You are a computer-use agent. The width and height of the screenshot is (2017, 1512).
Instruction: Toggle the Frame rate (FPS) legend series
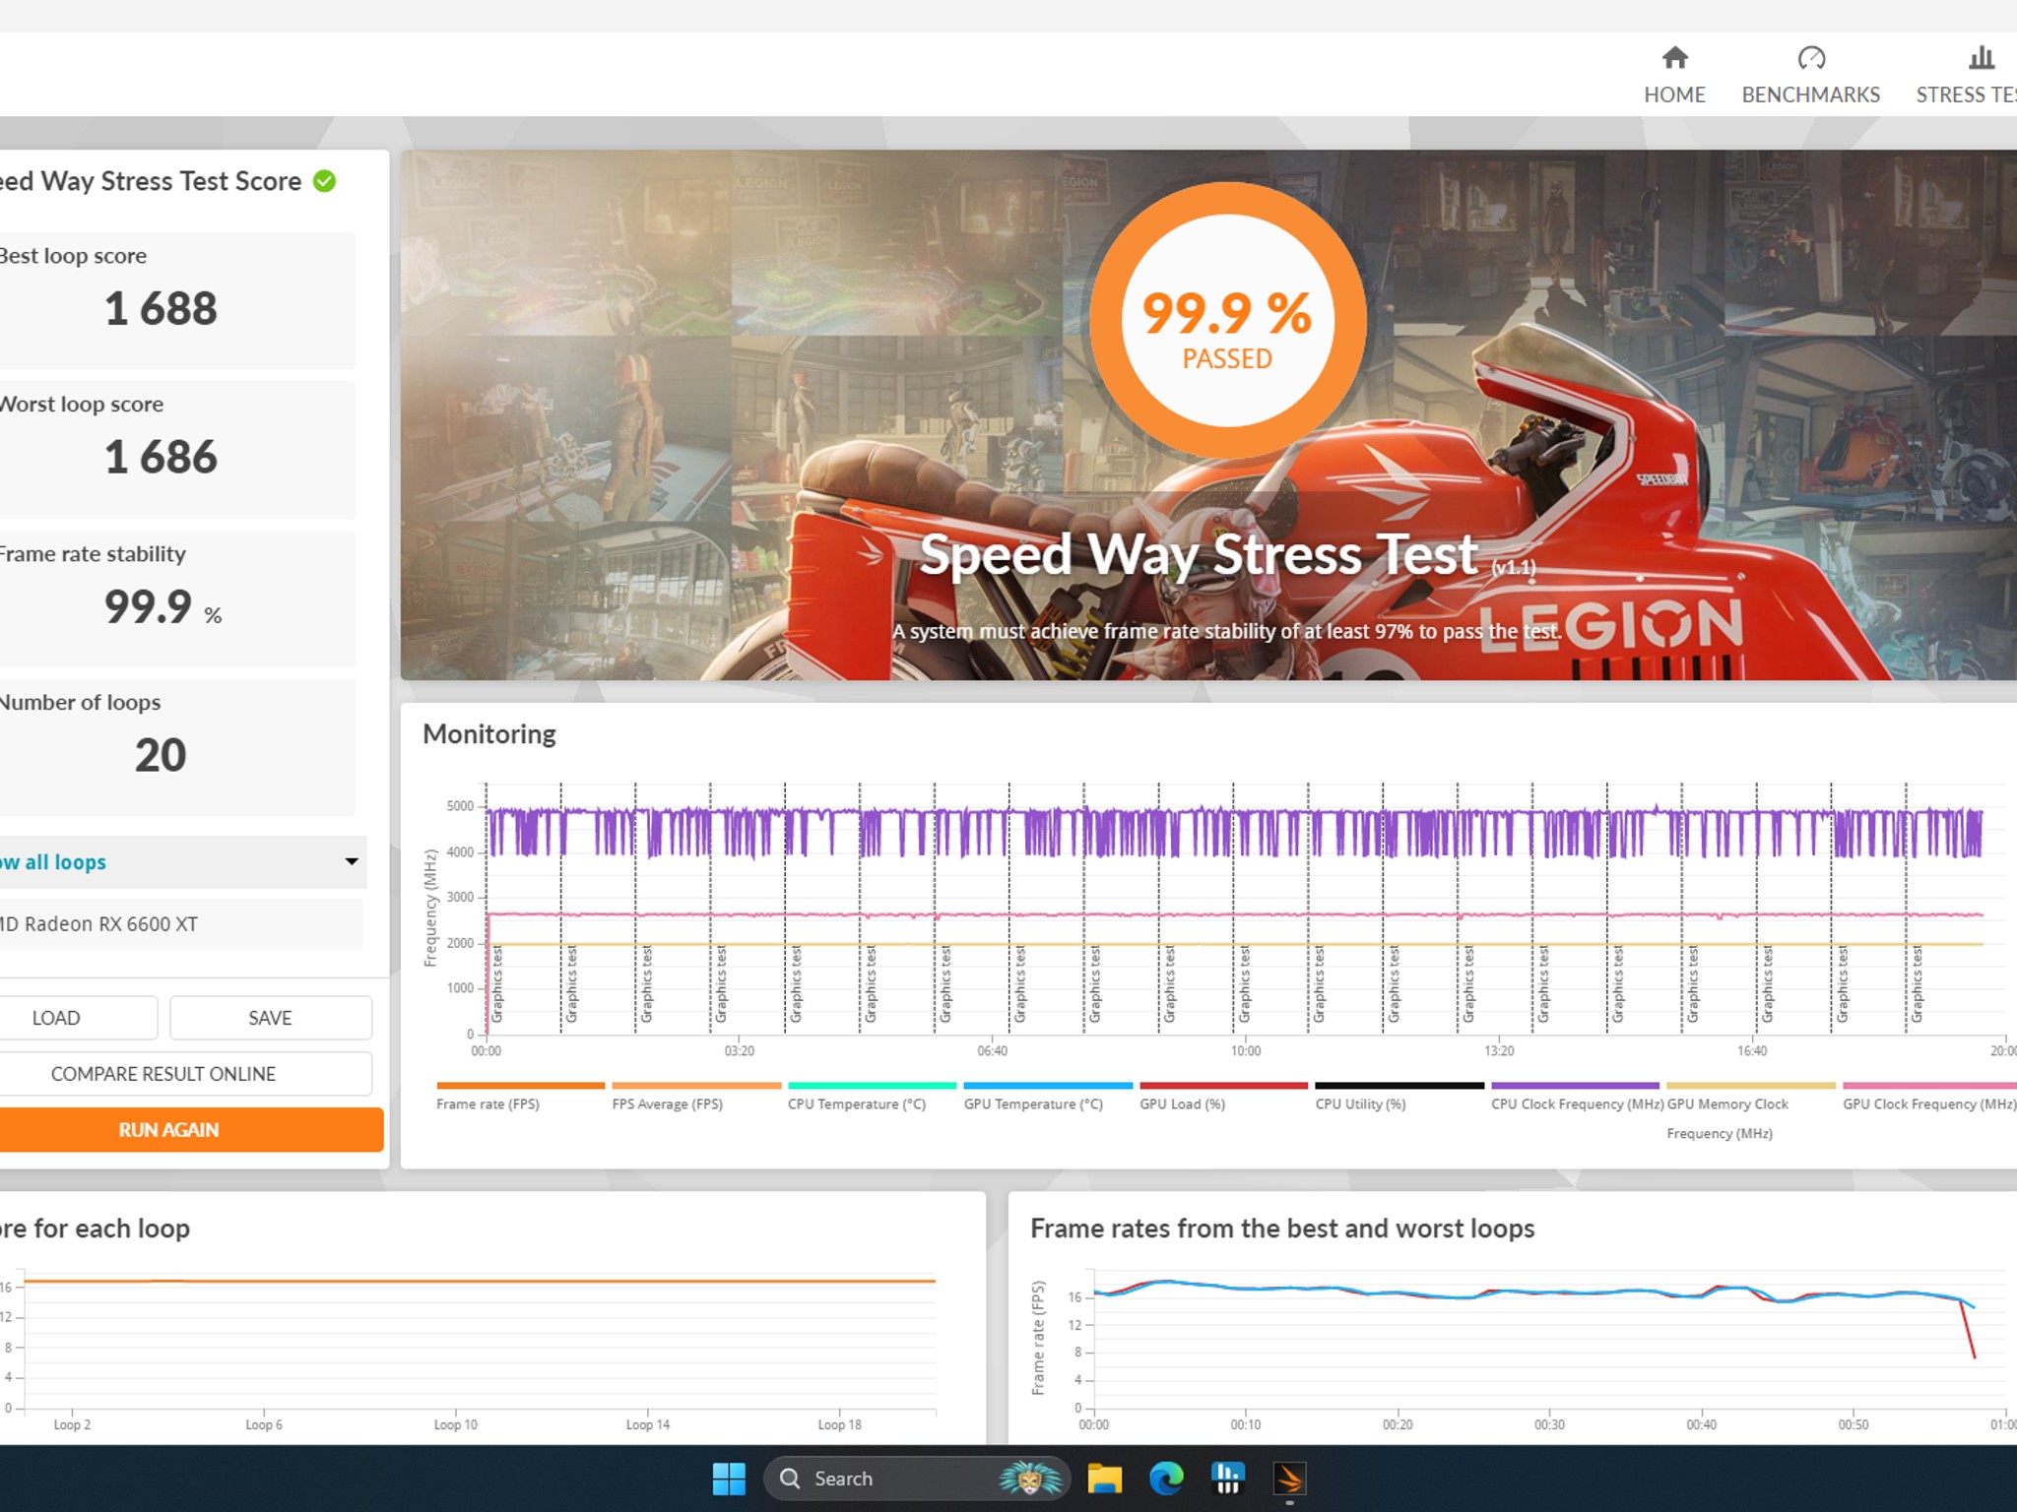[520, 1096]
